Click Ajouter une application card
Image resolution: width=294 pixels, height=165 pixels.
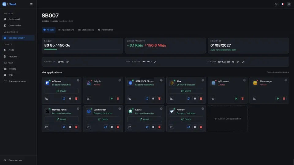(228, 119)
